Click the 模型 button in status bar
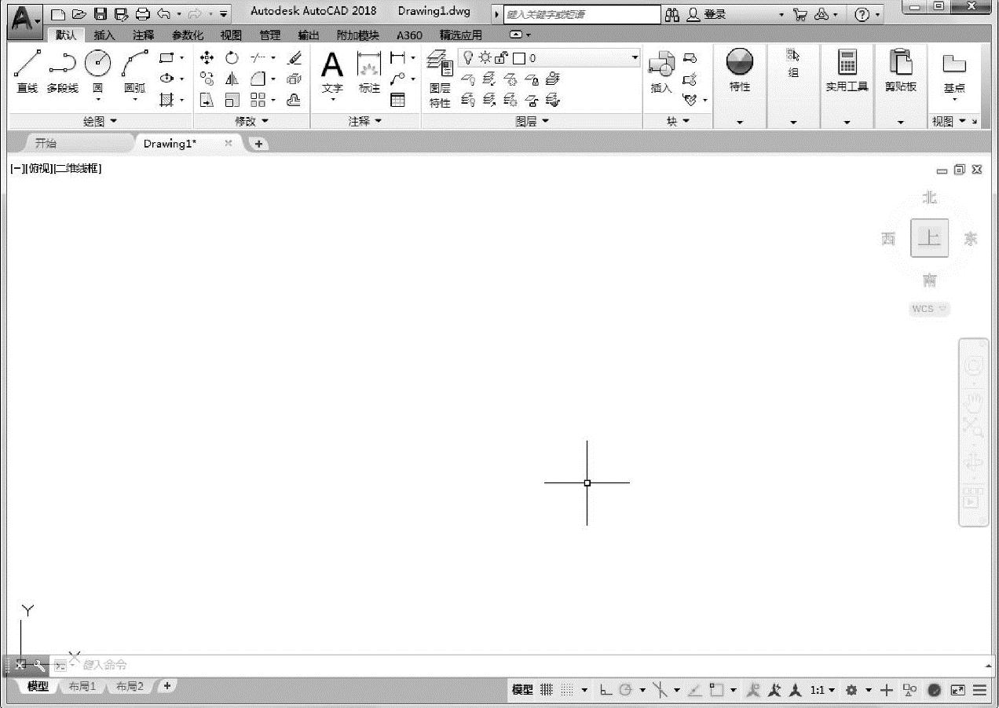 pos(522,690)
